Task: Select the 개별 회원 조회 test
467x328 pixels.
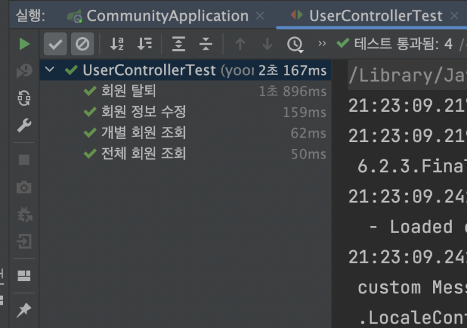Action: coord(185,133)
